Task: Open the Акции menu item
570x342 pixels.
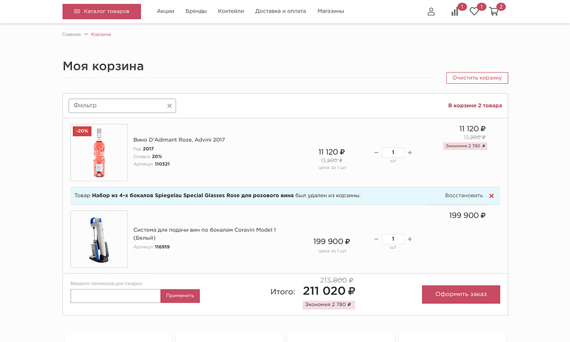Action: [x=165, y=10]
